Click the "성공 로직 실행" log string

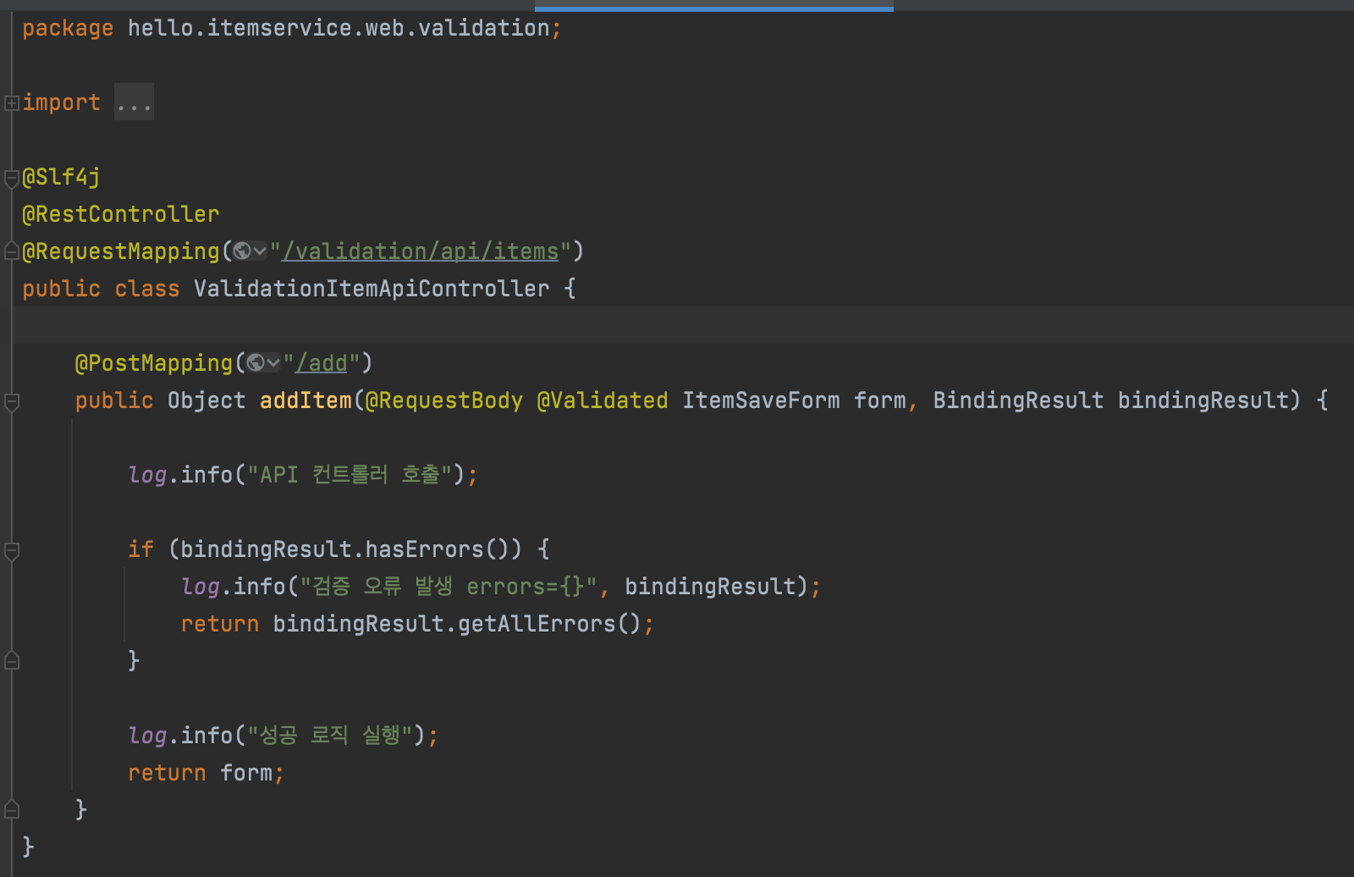point(329,736)
